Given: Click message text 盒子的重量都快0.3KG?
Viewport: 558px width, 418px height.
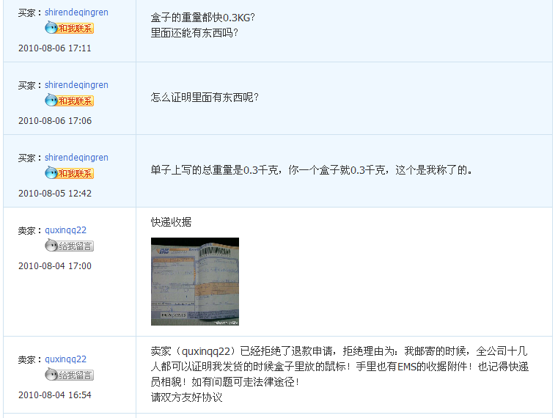Looking at the screenshot, I should (203, 18).
